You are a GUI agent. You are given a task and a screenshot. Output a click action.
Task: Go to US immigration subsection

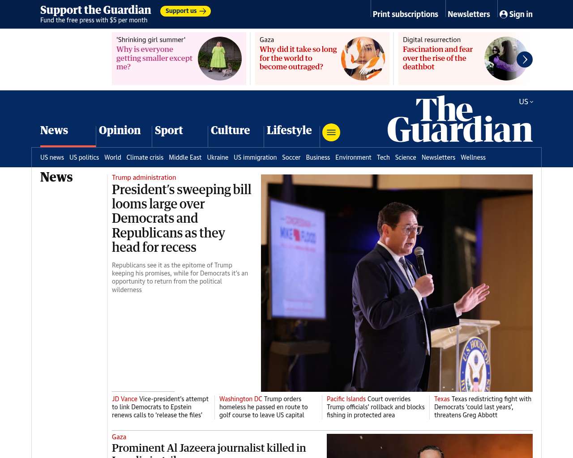tap(255, 157)
